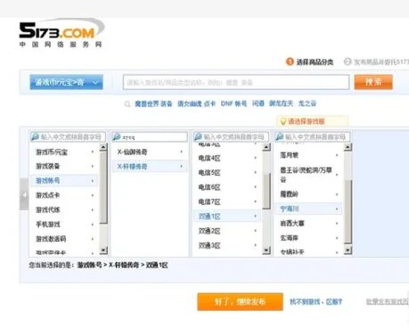
Task: Click the category column filter input field
Action: [68, 137]
